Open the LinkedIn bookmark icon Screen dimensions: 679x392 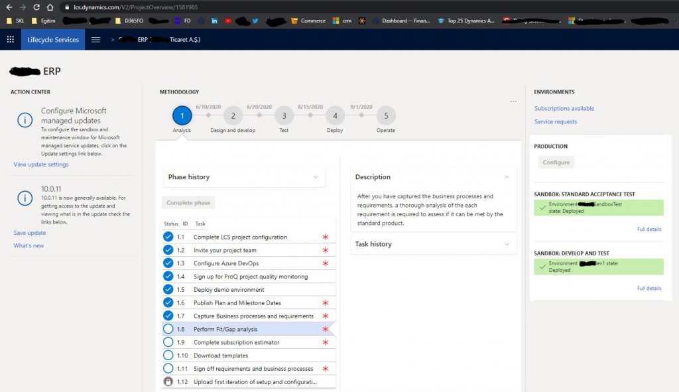(x=214, y=21)
